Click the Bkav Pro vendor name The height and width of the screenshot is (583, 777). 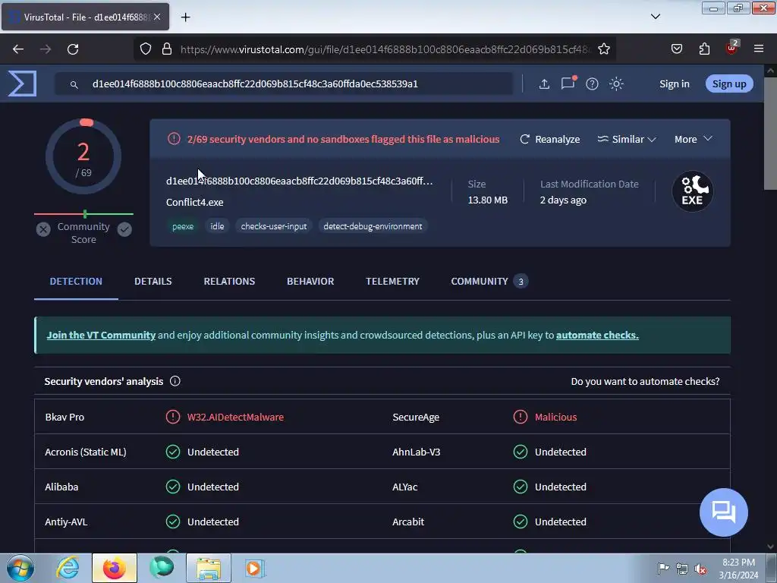(64, 417)
